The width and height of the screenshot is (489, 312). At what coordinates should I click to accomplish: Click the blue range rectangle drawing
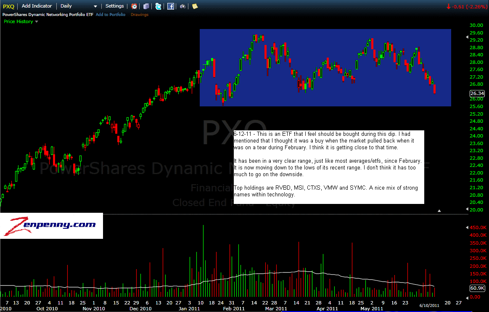click(x=325, y=68)
